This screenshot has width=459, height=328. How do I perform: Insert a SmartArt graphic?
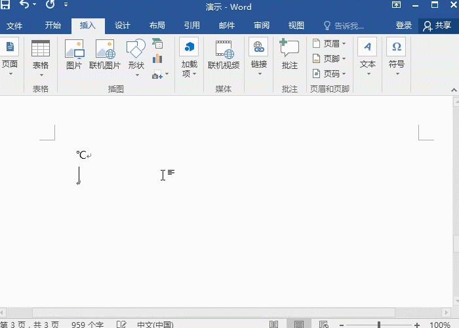coord(157,43)
